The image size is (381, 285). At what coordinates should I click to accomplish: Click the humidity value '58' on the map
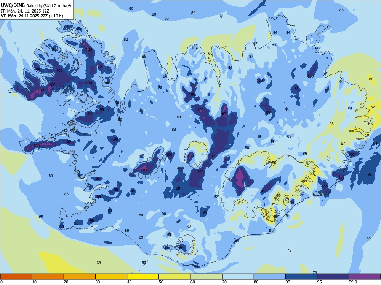pos(331,123)
